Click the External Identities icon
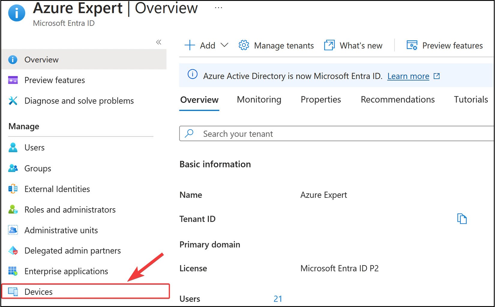The image size is (495, 307). click(13, 189)
